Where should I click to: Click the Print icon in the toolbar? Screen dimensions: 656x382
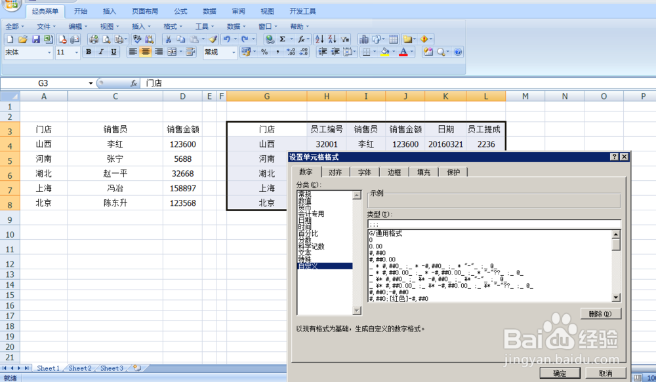pyautogui.click(x=94, y=39)
